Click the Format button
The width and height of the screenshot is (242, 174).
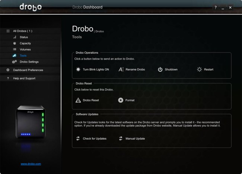[126, 100]
